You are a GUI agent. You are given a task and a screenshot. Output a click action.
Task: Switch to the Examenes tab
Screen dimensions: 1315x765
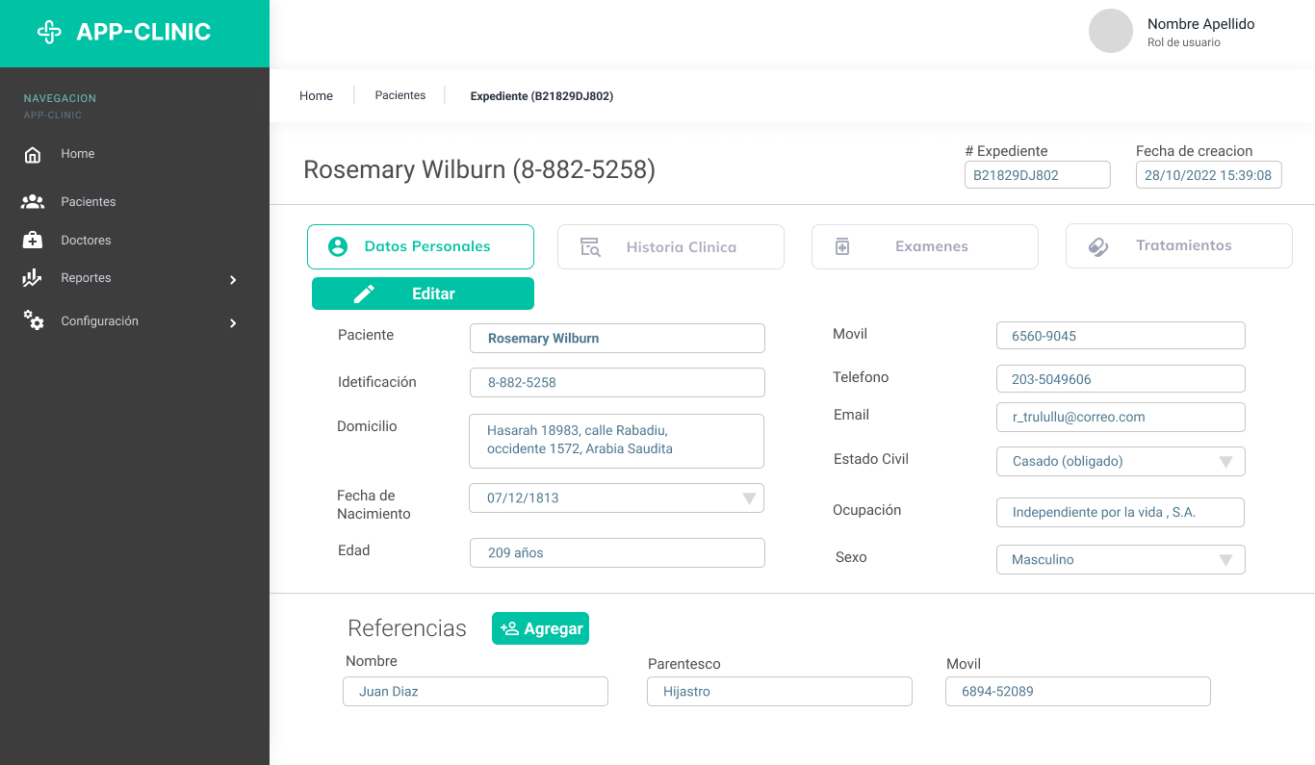point(924,246)
